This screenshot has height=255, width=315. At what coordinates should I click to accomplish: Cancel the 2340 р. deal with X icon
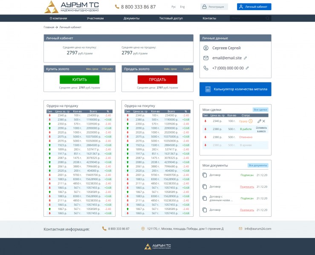pos(264,121)
